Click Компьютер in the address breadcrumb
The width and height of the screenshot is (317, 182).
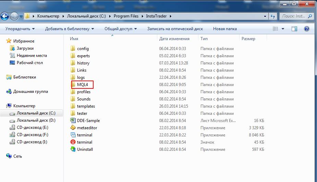pos(48,16)
